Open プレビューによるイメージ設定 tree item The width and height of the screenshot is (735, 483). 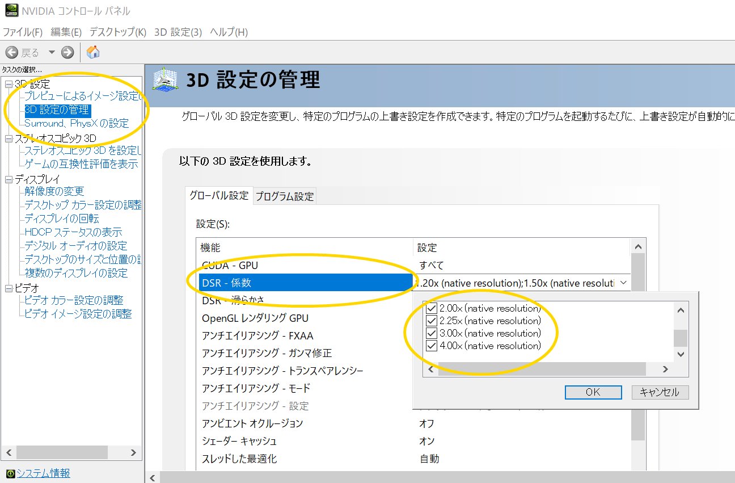[83, 96]
